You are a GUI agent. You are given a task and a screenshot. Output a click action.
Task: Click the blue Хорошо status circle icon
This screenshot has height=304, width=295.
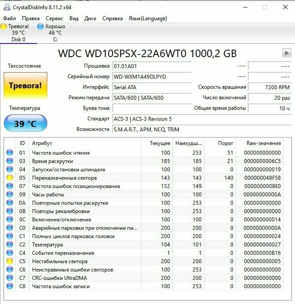[40, 26]
